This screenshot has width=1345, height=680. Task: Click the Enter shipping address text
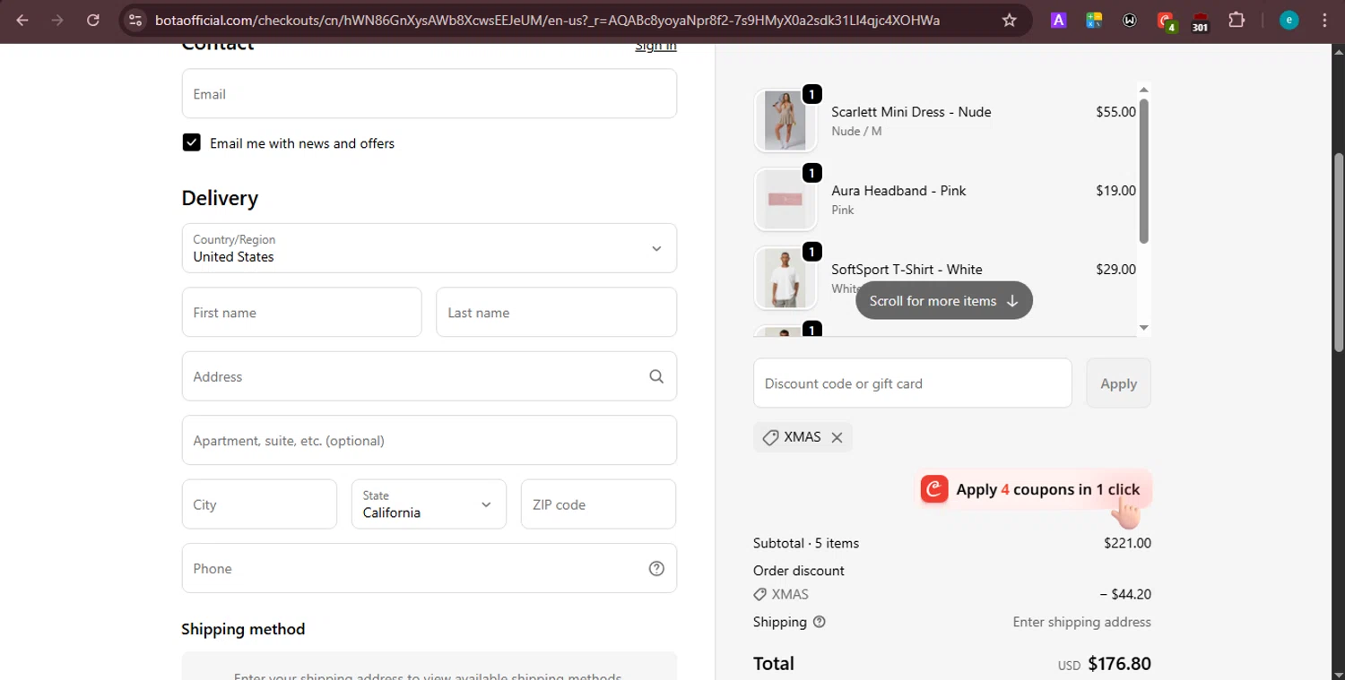[x=1081, y=622]
